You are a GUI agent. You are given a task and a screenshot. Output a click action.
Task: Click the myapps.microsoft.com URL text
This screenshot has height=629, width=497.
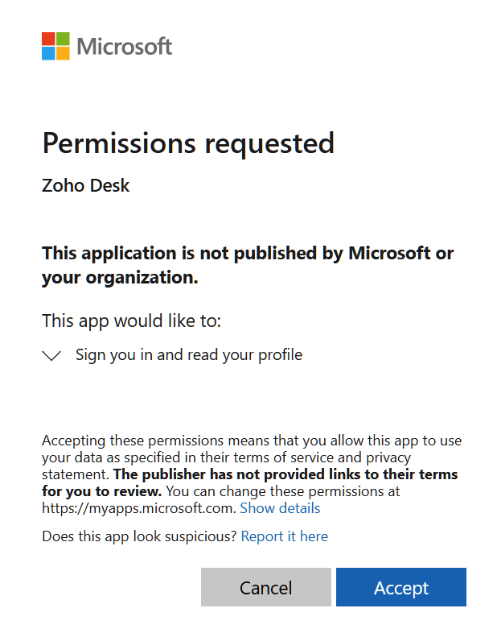139,508
